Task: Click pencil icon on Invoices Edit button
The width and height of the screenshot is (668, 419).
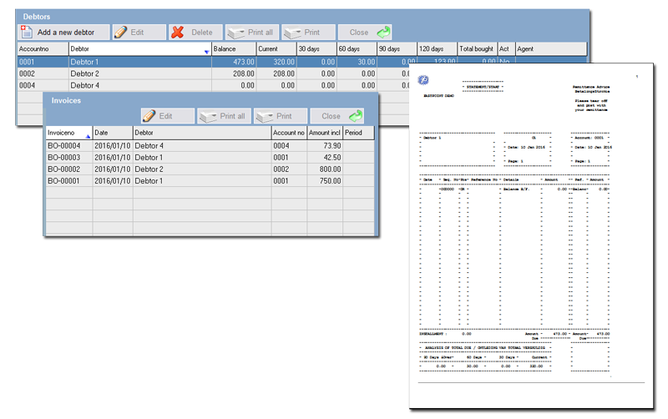Action: tap(149, 116)
